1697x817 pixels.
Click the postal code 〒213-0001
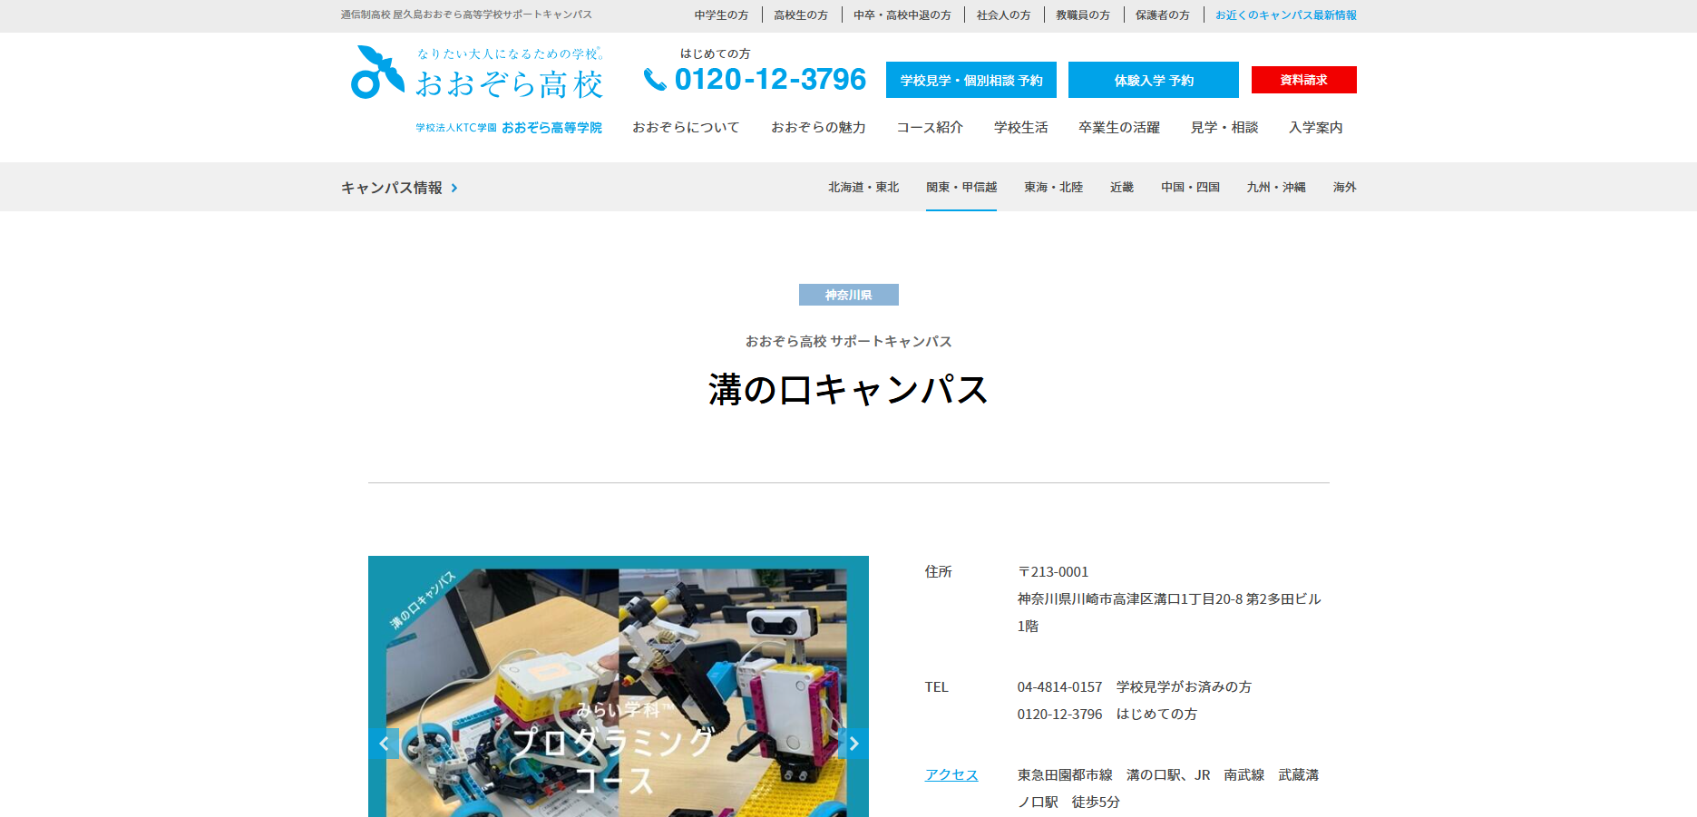[1053, 571]
